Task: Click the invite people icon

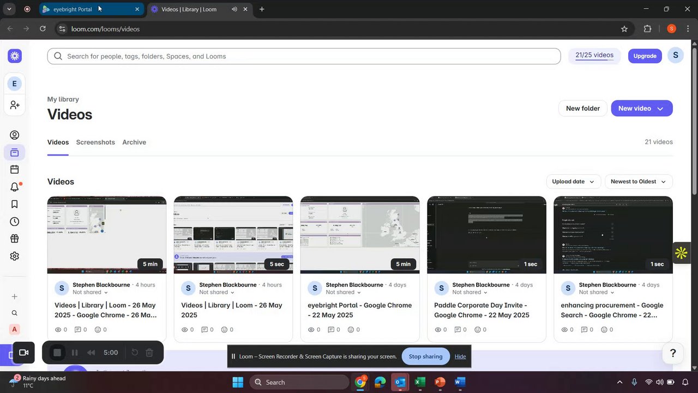Action: [x=15, y=105]
